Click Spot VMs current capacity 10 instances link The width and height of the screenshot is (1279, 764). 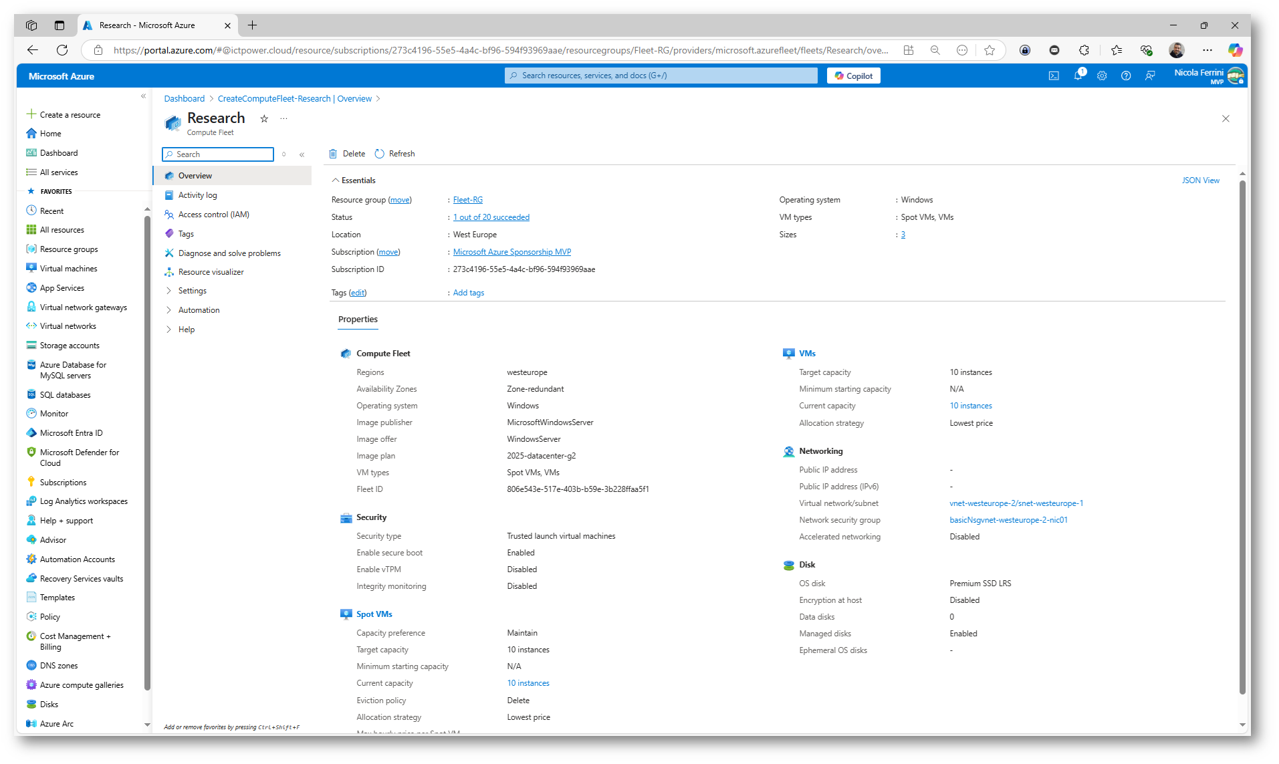tap(528, 683)
